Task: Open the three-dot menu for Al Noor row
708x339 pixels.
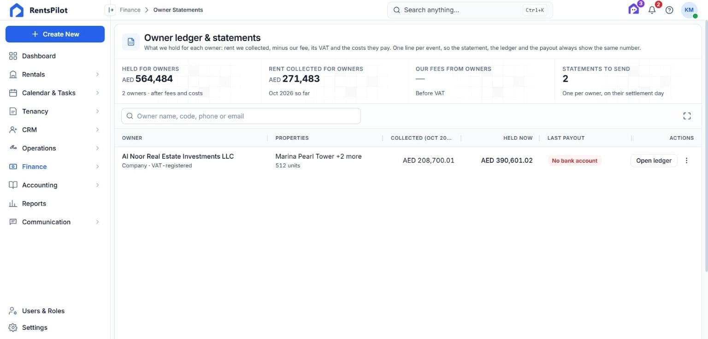Action: click(687, 161)
